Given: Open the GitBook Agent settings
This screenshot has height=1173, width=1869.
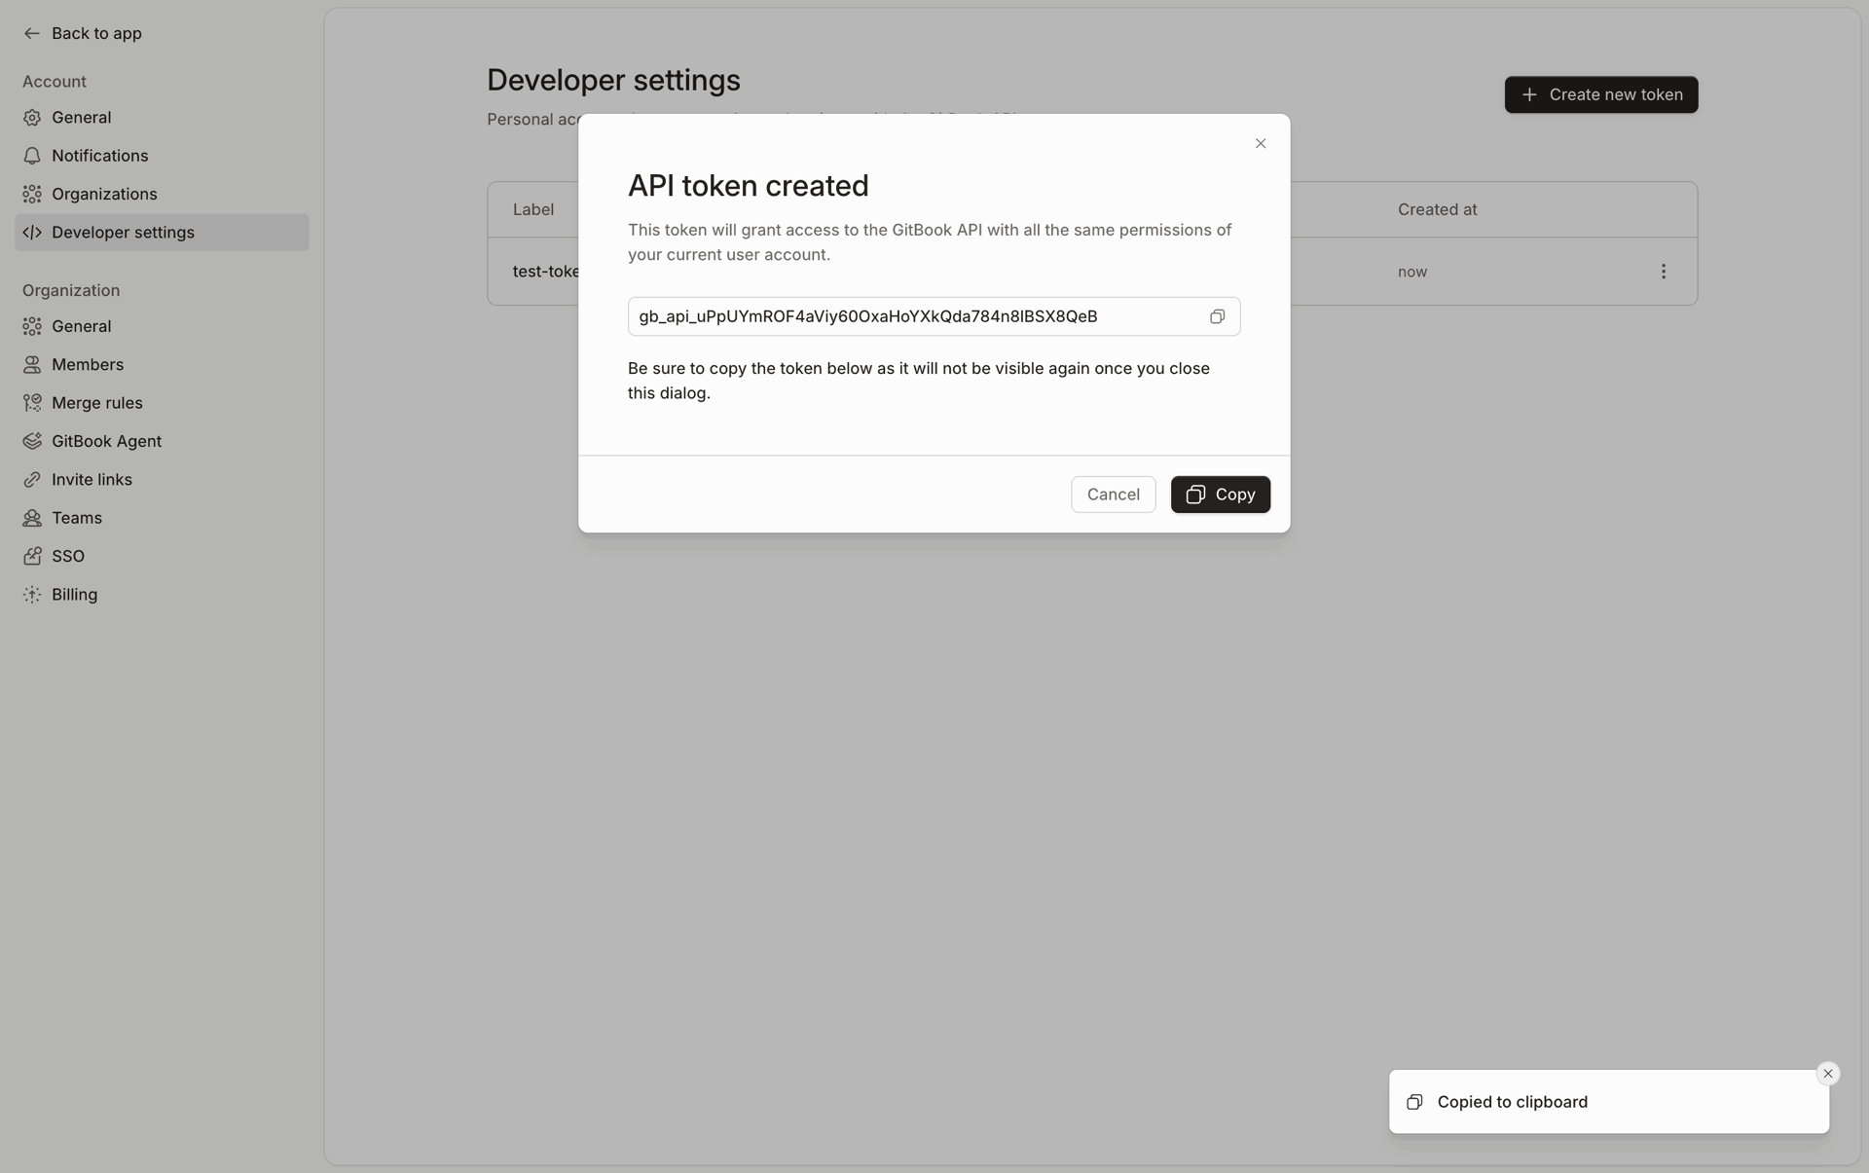Looking at the screenshot, I should pos(162,441).
